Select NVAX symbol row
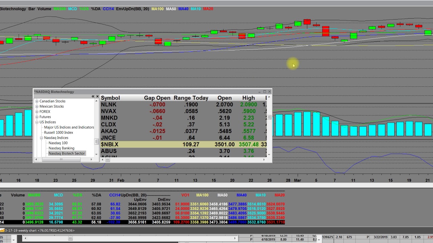Screen dimensions: 433x243 point(183,111)
